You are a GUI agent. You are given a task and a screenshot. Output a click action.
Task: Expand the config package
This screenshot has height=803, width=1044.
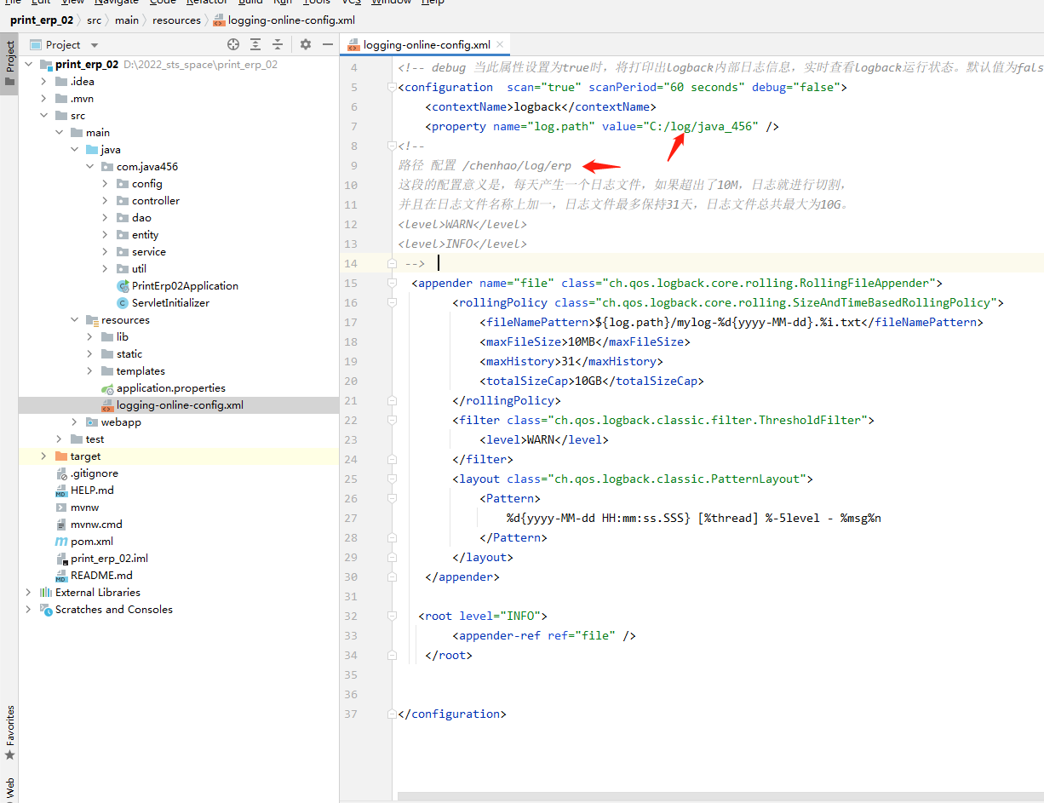coord(106,184)
